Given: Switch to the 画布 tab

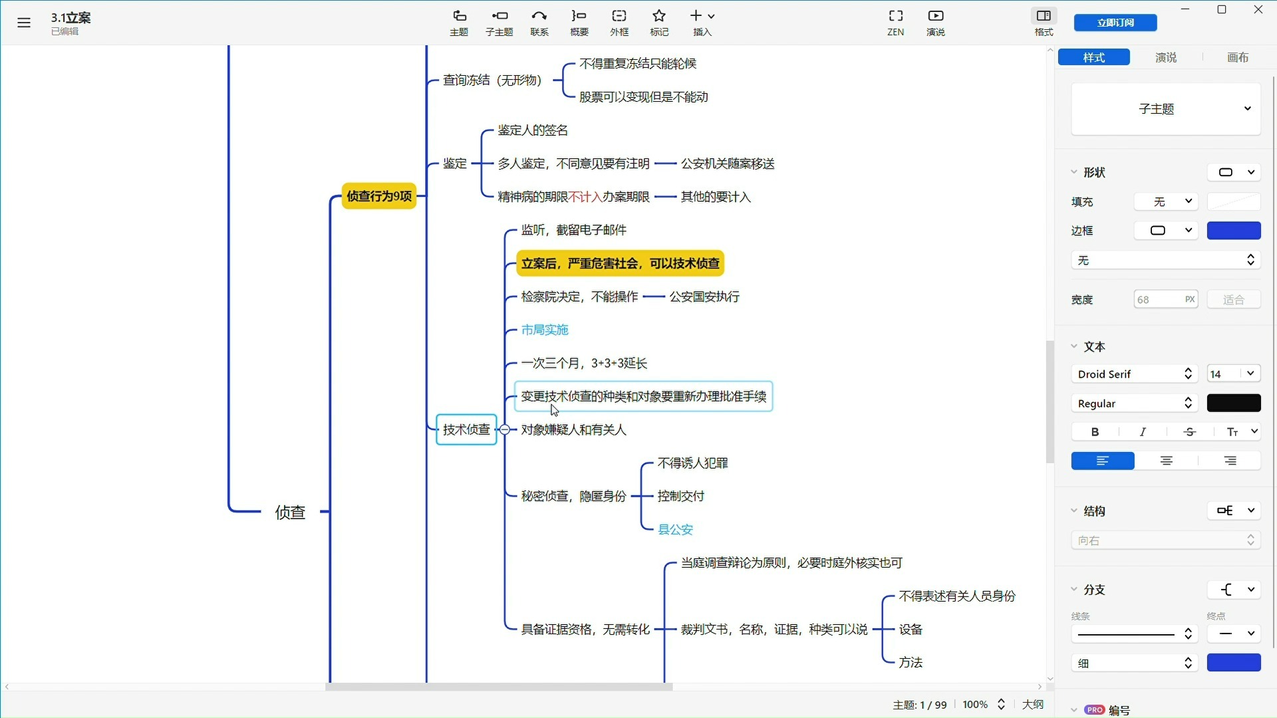Looking at the screenshot, I should [x=1237, y=57].
